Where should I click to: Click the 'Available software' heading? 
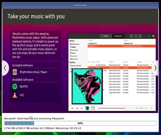tap(23, 80)
